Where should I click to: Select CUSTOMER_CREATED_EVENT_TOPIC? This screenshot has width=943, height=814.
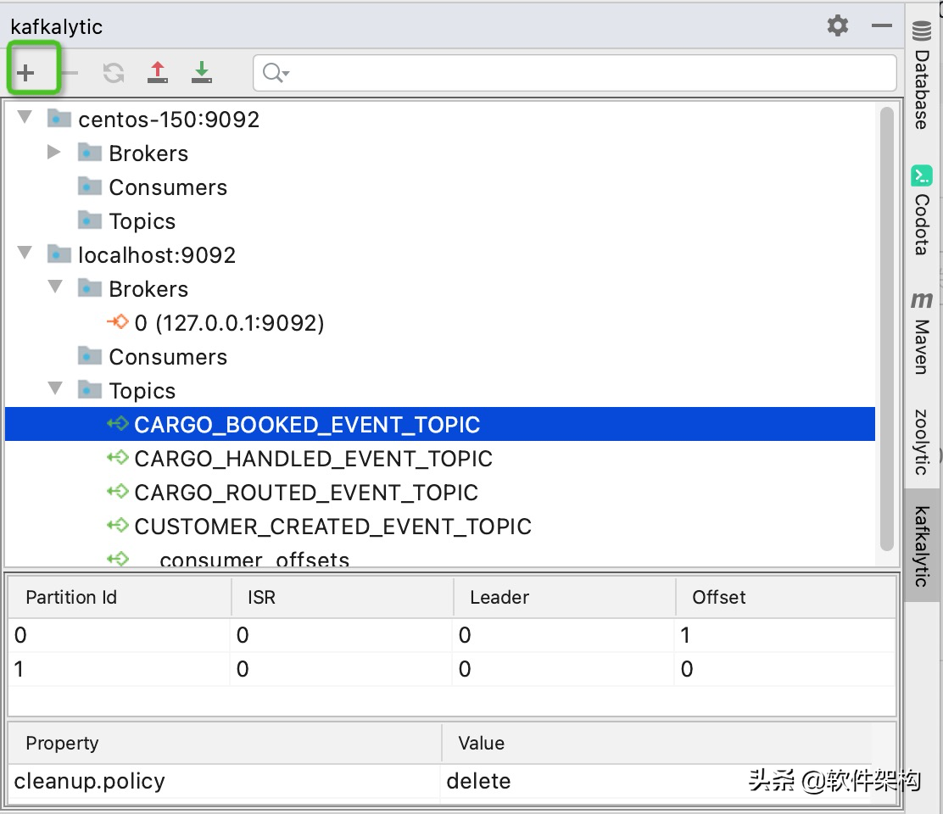(x=332, y=527)
